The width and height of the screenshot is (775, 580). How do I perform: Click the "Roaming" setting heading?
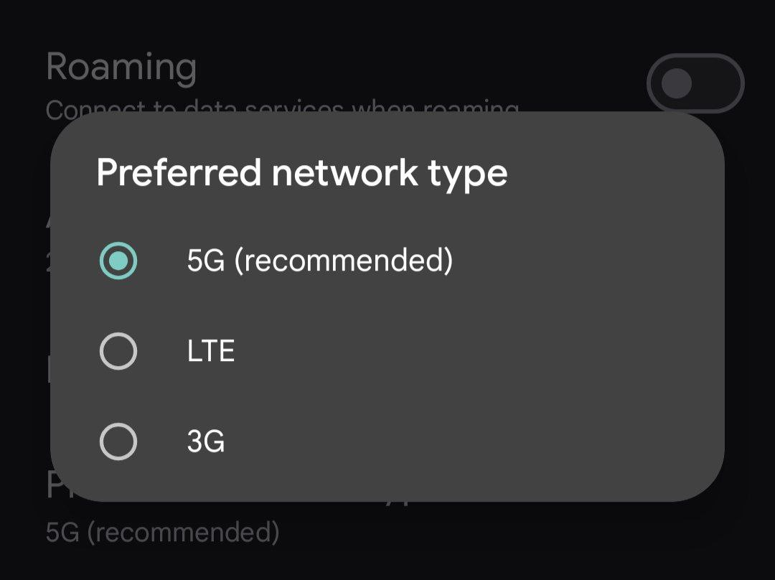[x=121, y=67]
